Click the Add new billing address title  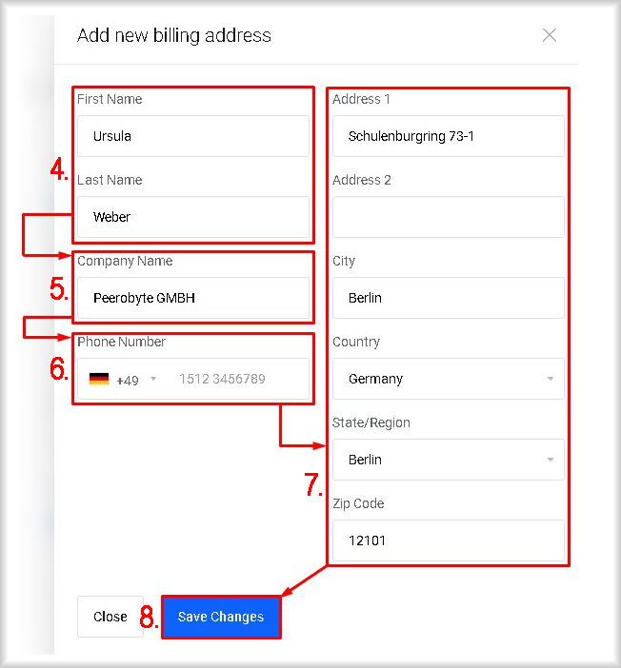(x=174, y=36)
